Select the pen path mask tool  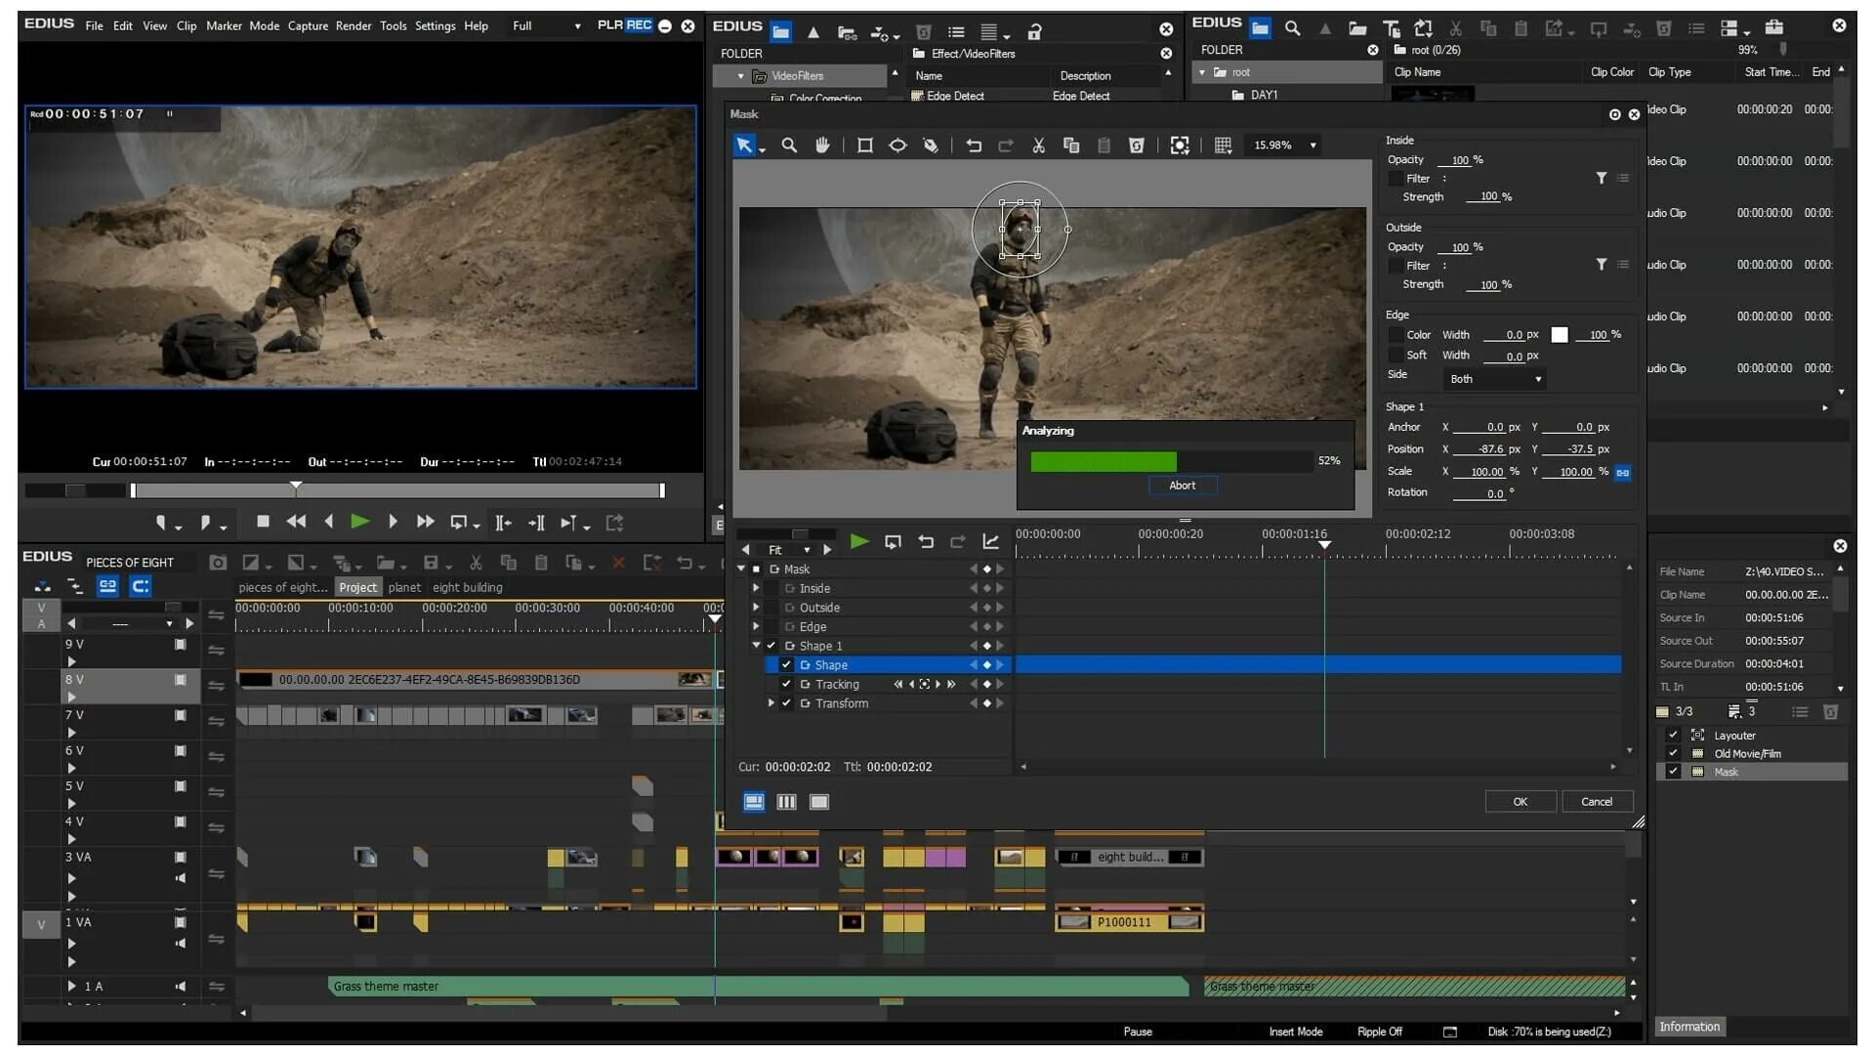pyautogui.click(x=931, y=146)
